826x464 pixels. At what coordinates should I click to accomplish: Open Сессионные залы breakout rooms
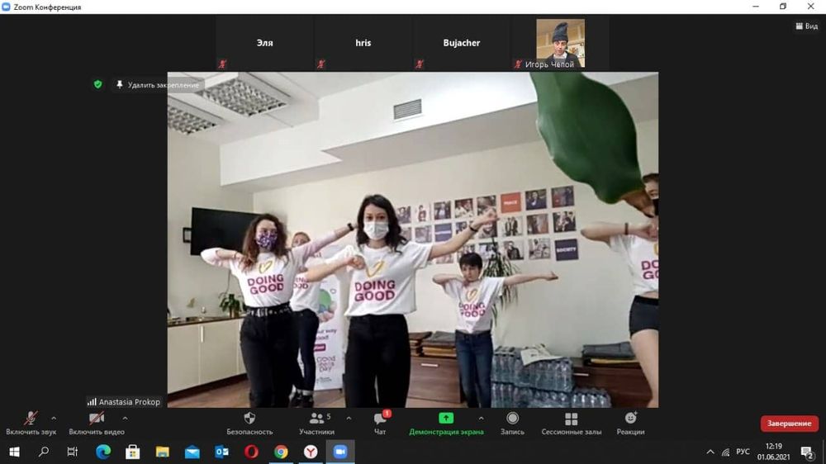[x=571, y=424]
